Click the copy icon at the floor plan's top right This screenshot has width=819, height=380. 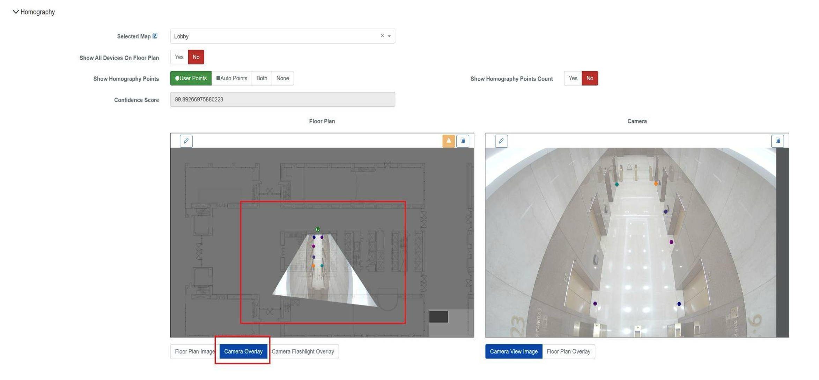click(463, 141)
